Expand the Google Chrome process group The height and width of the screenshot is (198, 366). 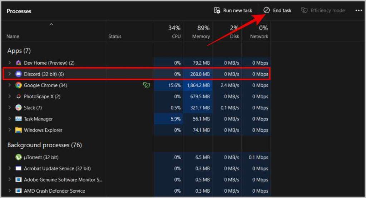pos(10,85)
